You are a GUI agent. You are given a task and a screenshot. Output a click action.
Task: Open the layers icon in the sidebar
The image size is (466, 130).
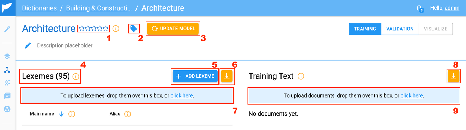[x=7, y=56]
